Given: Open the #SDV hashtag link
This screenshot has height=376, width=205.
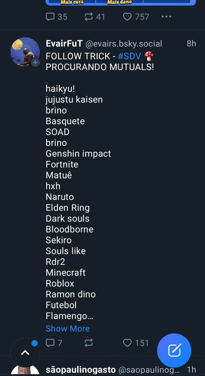Looking at the screenshot, I should (x=129, y=56).
